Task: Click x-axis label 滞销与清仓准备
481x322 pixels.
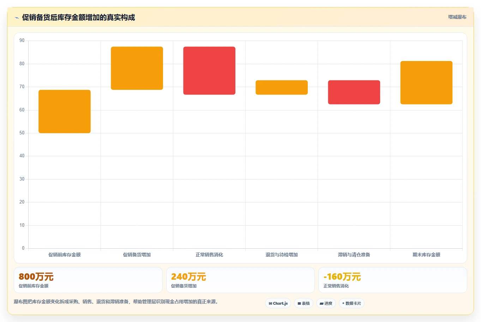Action: (x=354, y=255)
